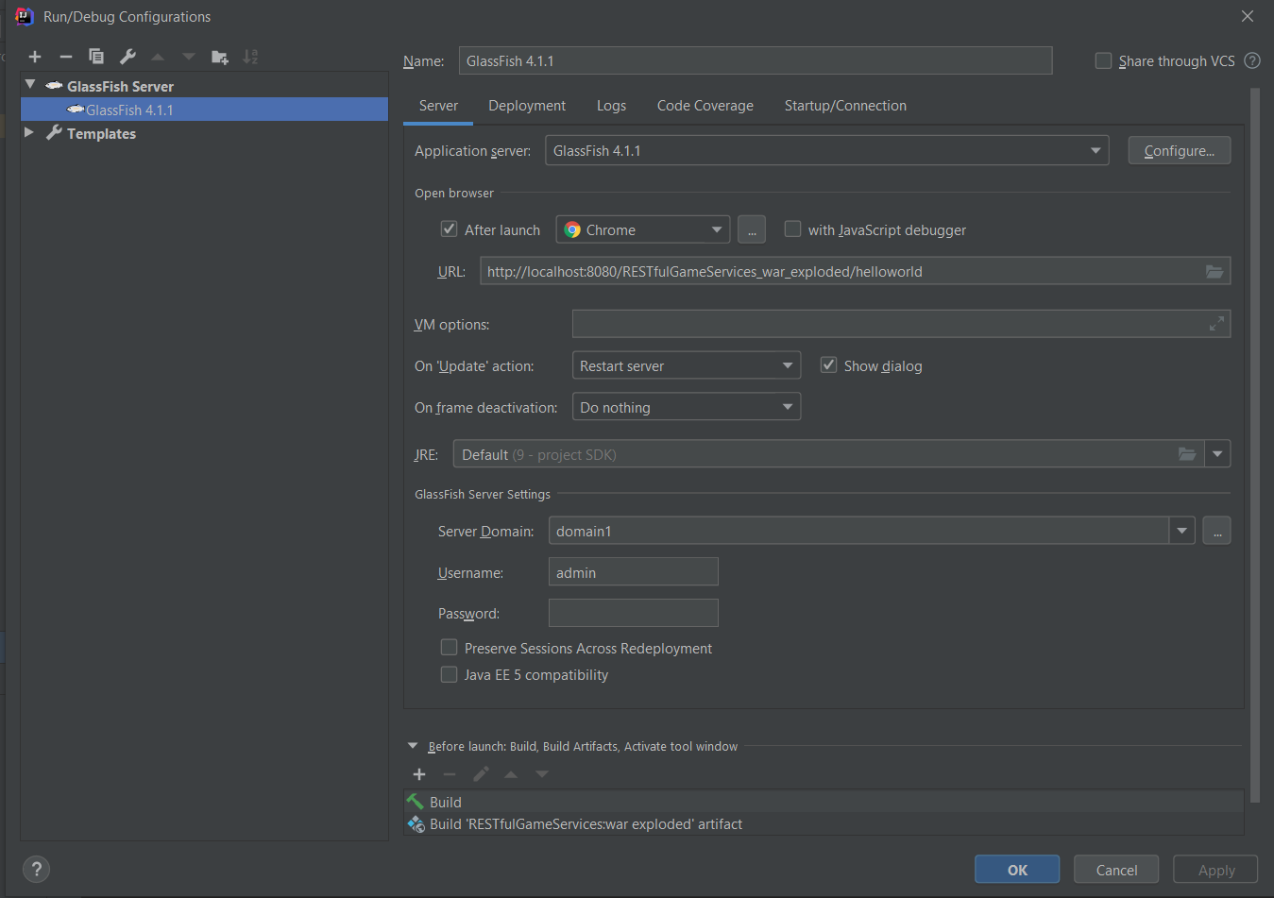Viewport: 1274px width, 898px height.
Task: Open the Chrome browser dropdown
Action: 643,229
